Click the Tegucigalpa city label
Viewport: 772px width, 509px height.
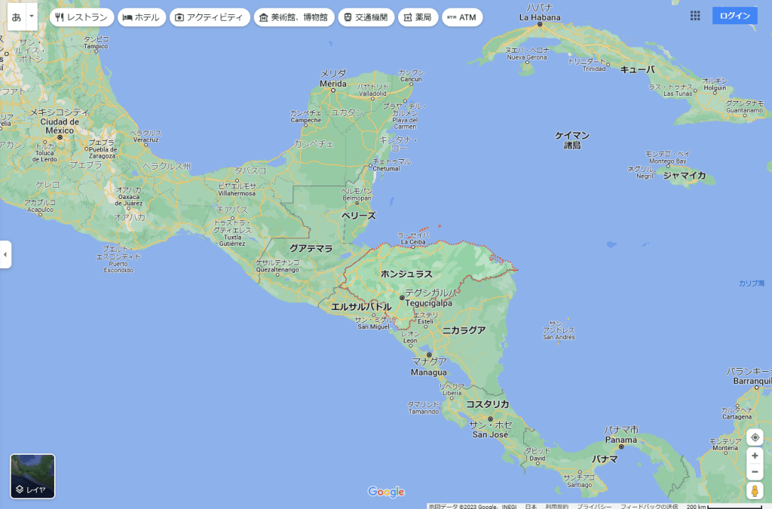(428, 303)
